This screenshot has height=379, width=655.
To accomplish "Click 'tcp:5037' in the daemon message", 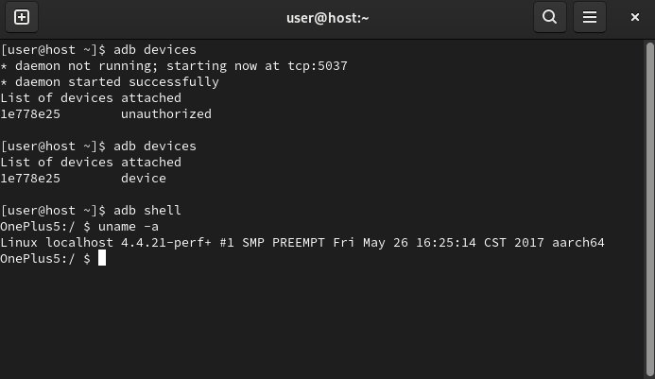I will coord(318,66).
